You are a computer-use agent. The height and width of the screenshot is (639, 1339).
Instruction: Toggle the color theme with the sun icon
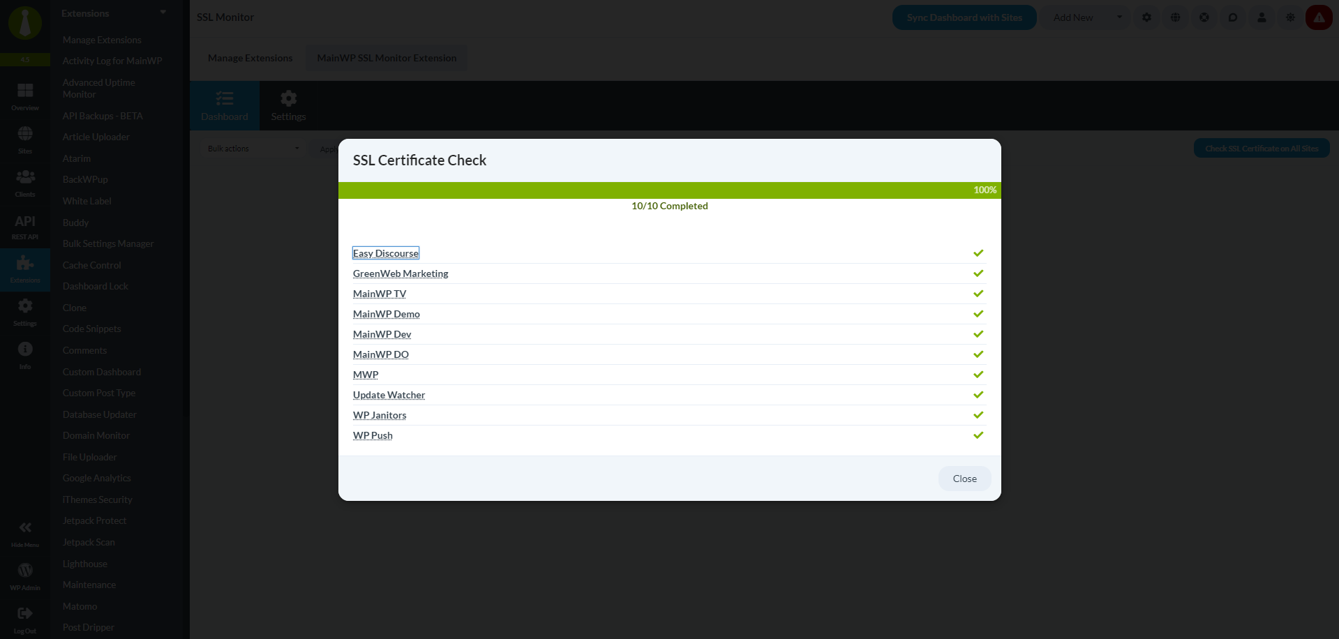tap(1290, 17)
